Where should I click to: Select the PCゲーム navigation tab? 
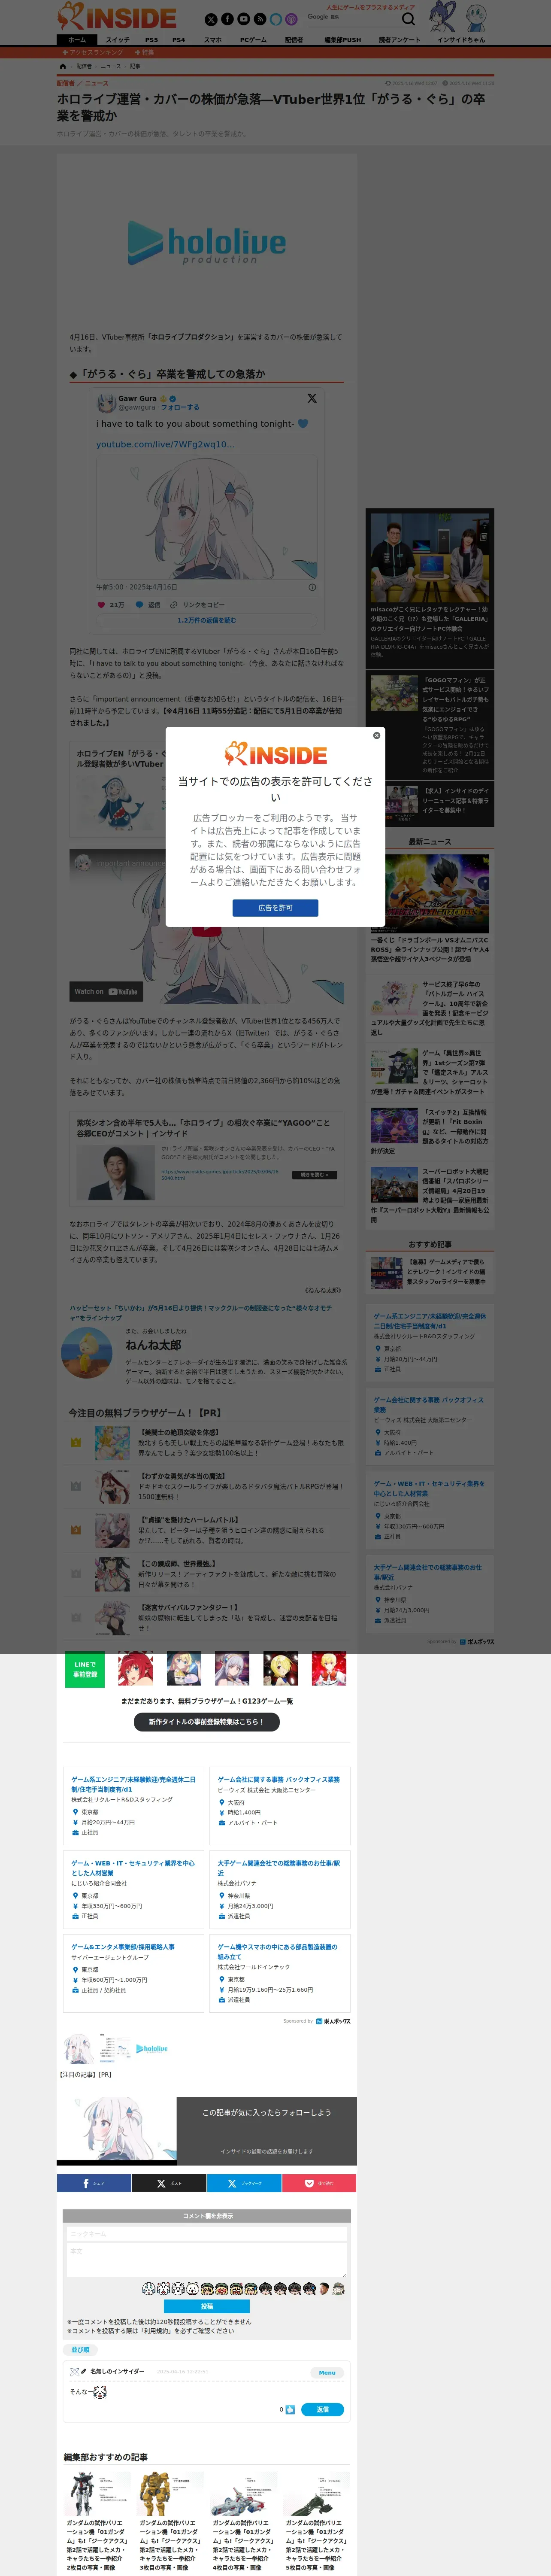coord(253,40)
